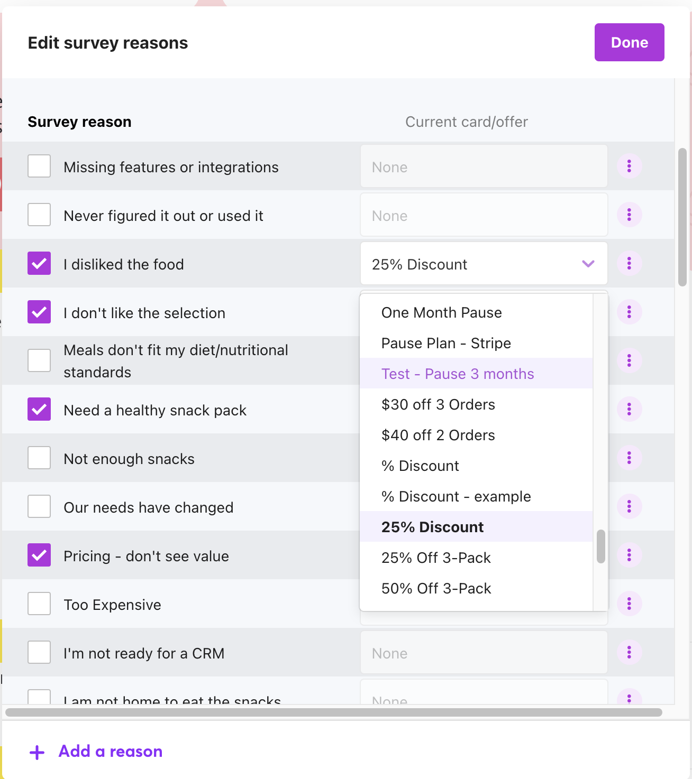This screenshot has width=692, height=779.
Task: Uncheck the I disliked the food checkbox
Action: (39, 264)
